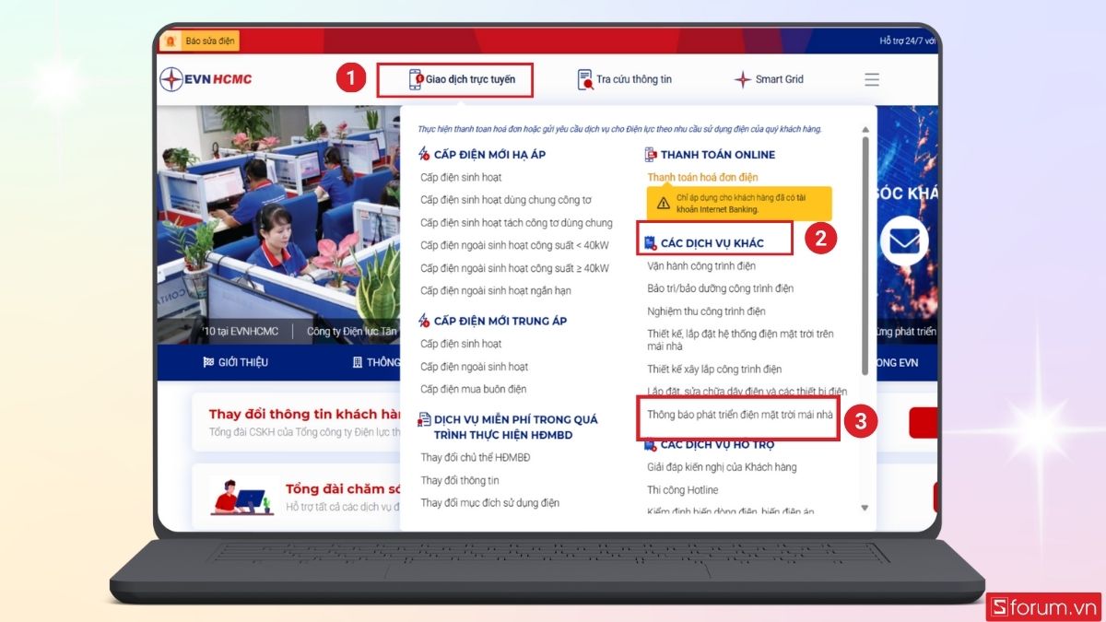Click the Cấp điện mới trung áp icon
Image resolution: width=1106 pixels, height=622 pixels.
point(424,321)
